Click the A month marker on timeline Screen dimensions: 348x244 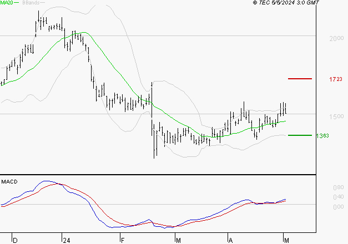click(x=230, y=241)
